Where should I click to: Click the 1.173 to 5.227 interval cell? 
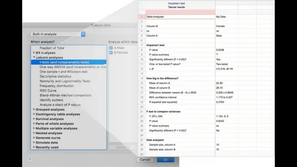(x=227, y=97)
